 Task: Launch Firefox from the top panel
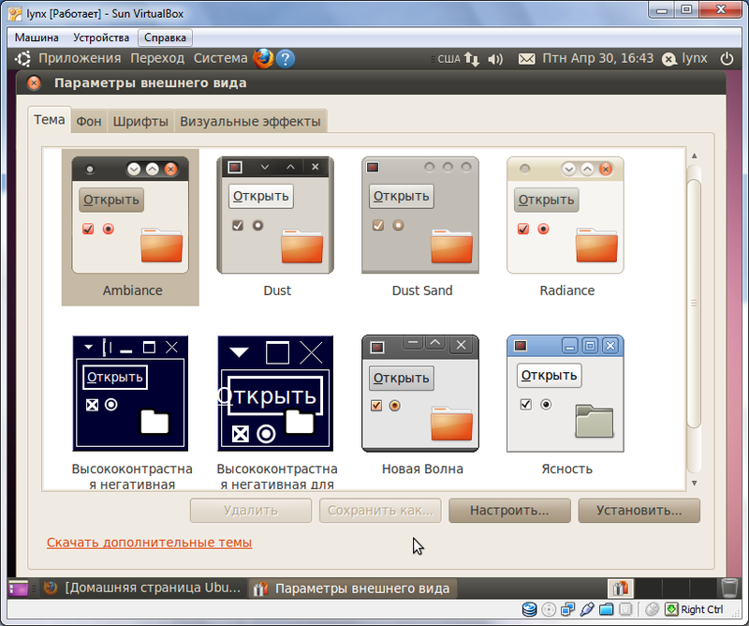tap(263, 58)
